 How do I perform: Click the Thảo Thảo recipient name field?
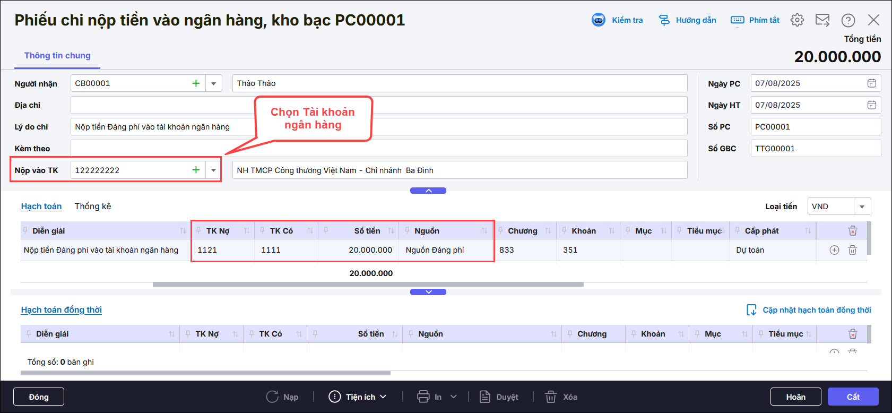(460, 83)
